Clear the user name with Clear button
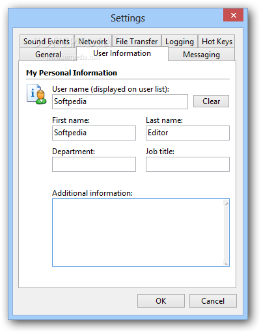Screen dimensions: 261x333 point(211,101)
